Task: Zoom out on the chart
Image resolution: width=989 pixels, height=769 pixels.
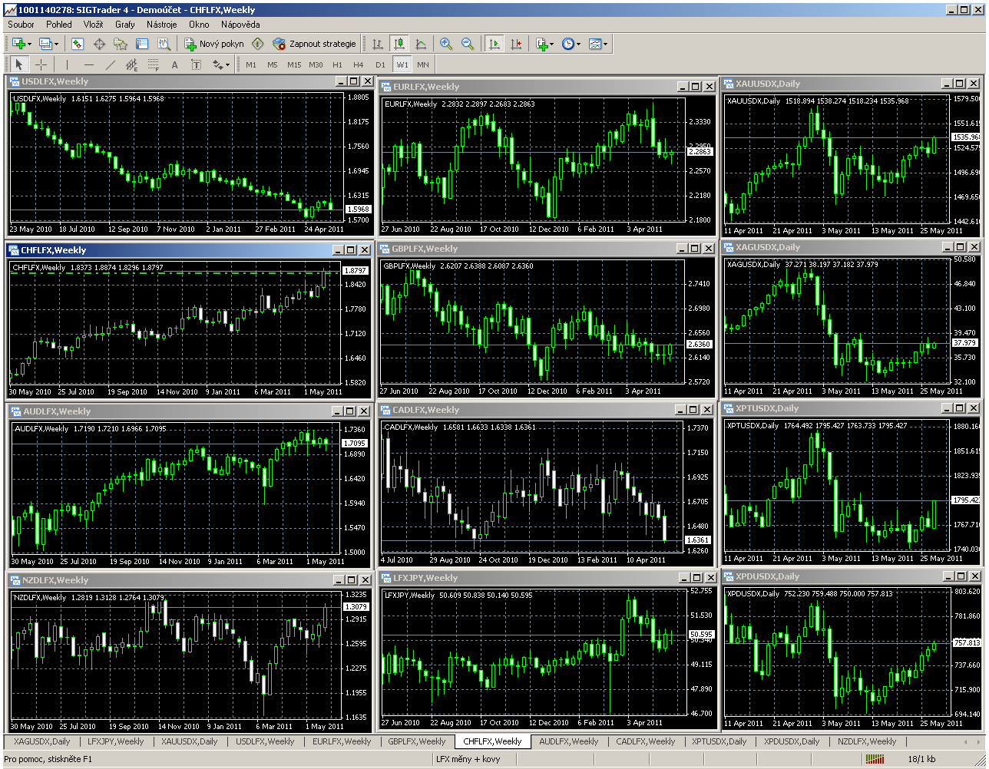Action: pyautogui.click(x=468, y=44)
